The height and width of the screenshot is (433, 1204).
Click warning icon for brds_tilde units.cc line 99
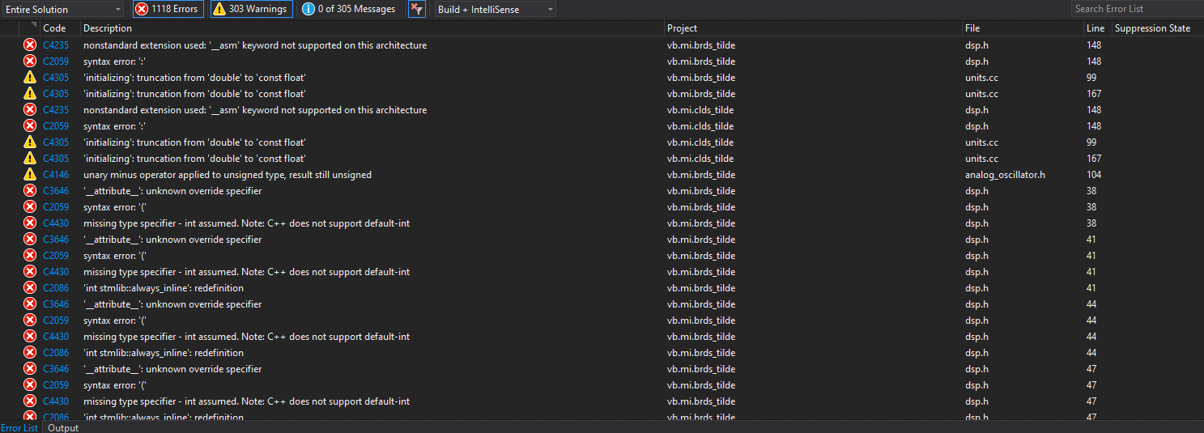coord(30,78)
